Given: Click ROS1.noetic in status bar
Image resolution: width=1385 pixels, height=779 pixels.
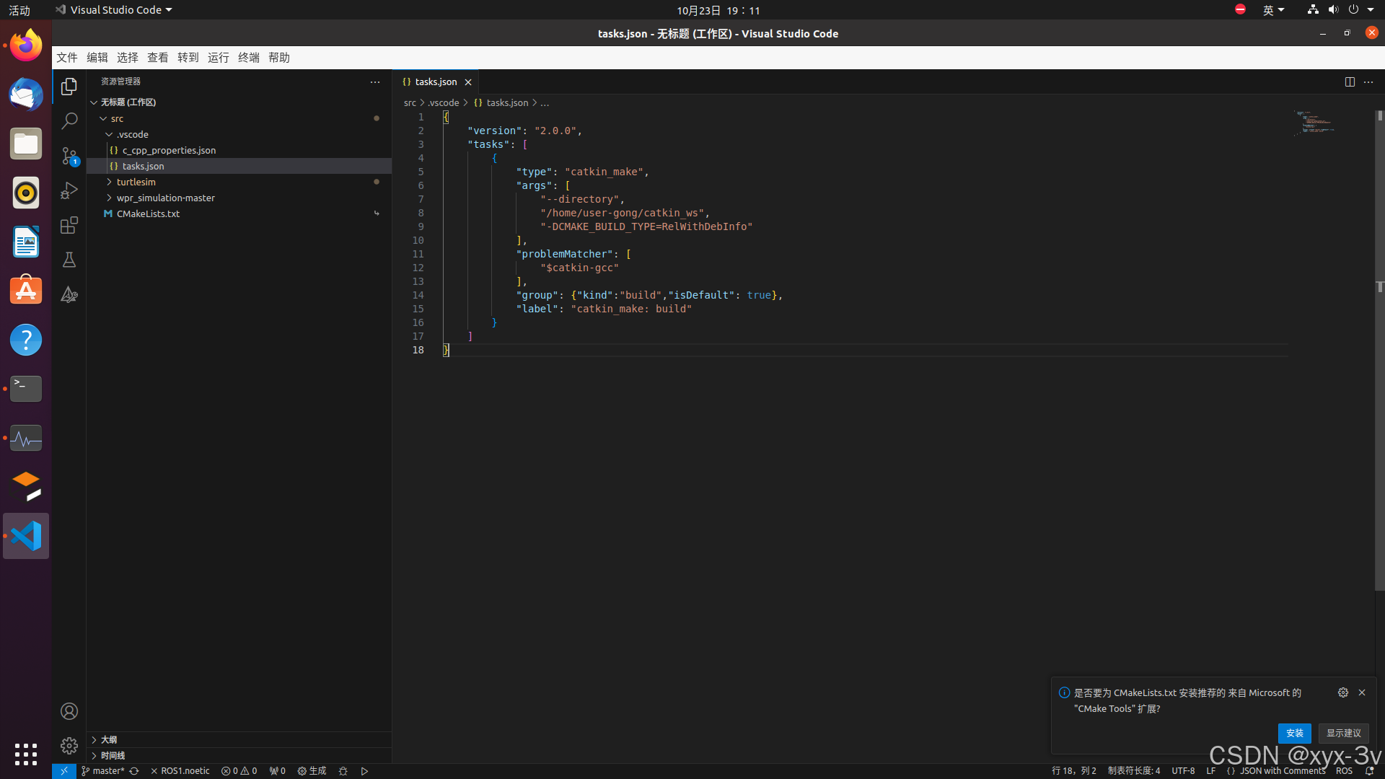Looking at the screenshot, I should [x=180, y=771].
